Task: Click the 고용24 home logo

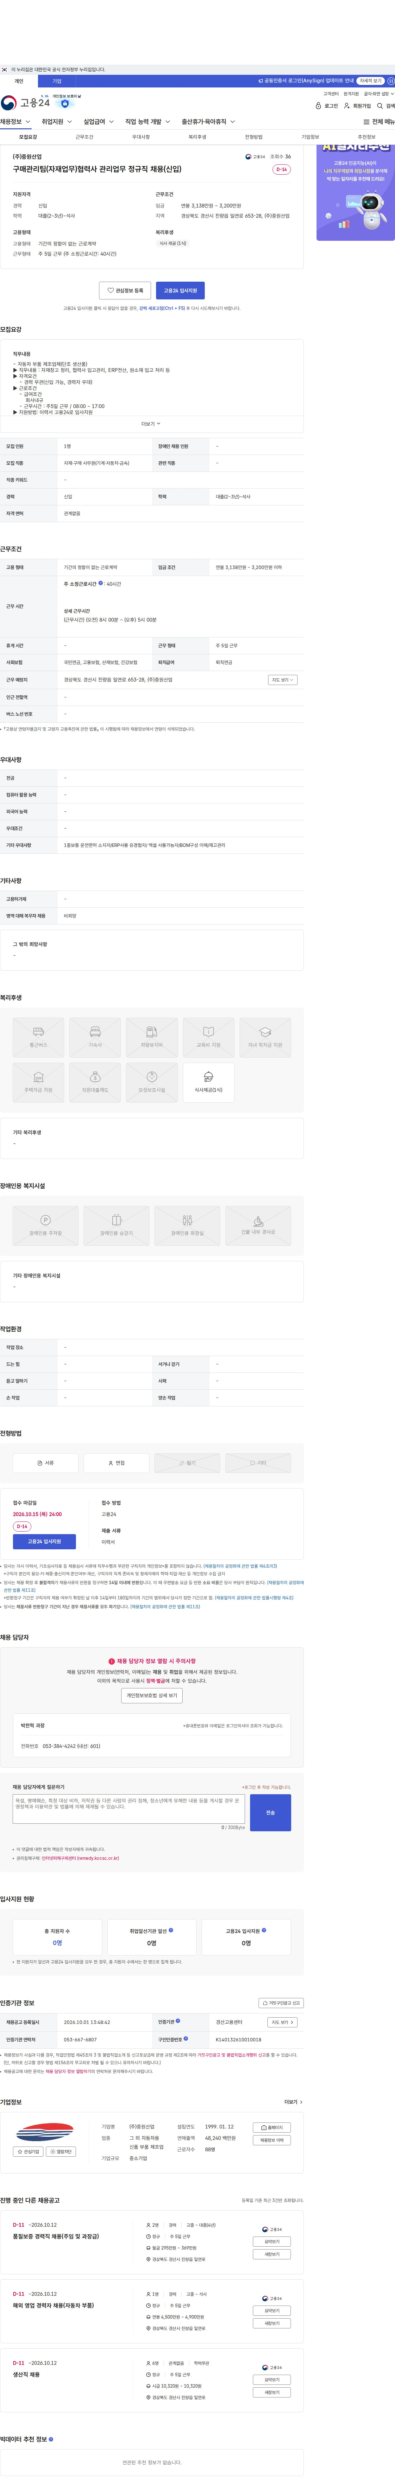Action: (x=25, y=102)
